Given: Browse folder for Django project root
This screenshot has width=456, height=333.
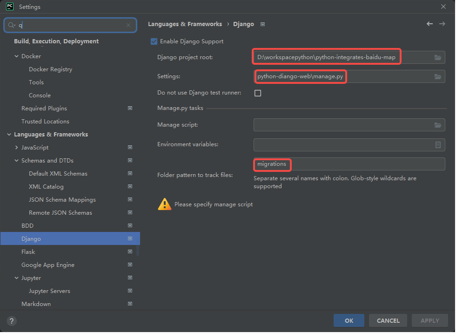Looking at the screenshot, I should (x=438, y=57).
